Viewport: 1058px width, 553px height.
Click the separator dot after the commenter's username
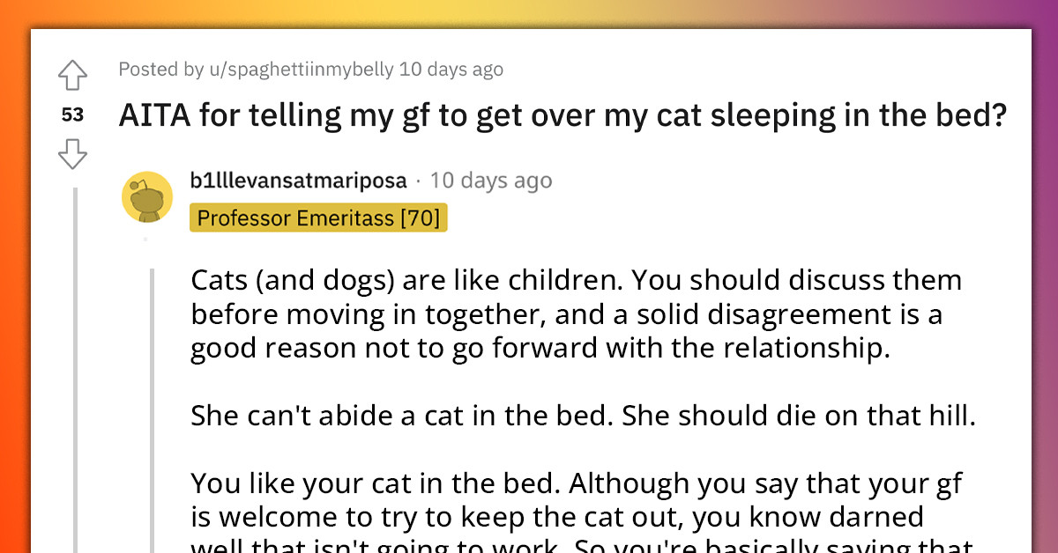tap(417, 180)
